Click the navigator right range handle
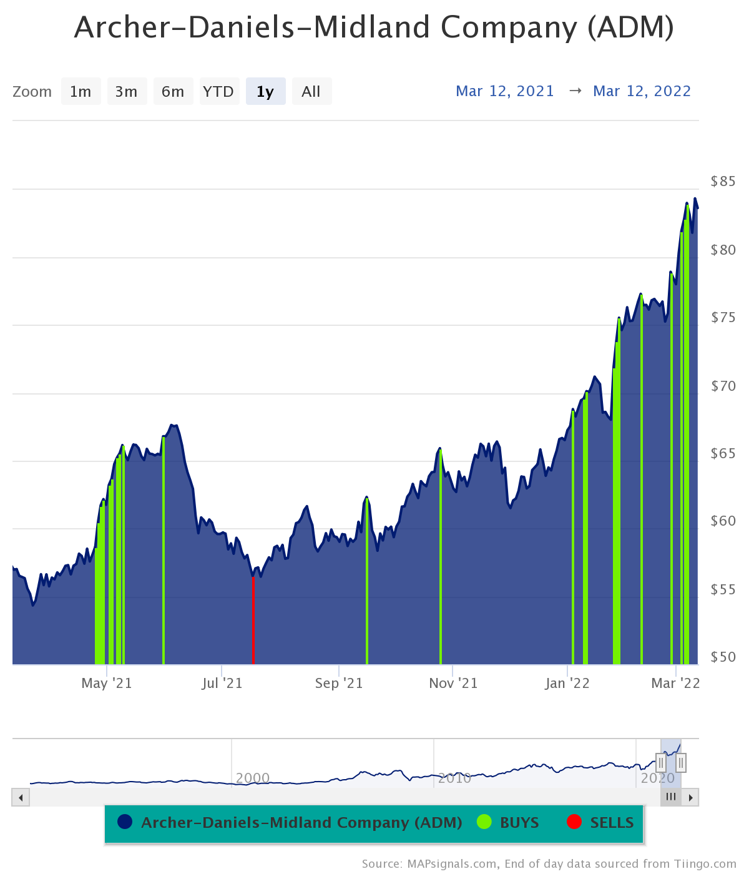This screenshot has width=749, height=874. click(x=681, y=763)
